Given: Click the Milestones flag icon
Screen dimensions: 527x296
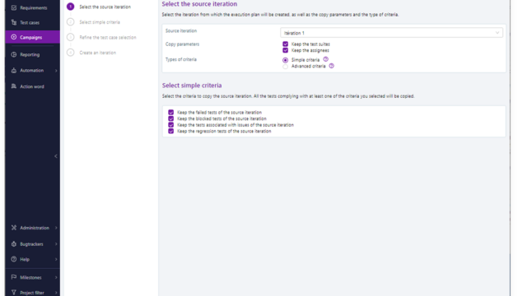Looking at the screenshot, I should coord(14,277).
